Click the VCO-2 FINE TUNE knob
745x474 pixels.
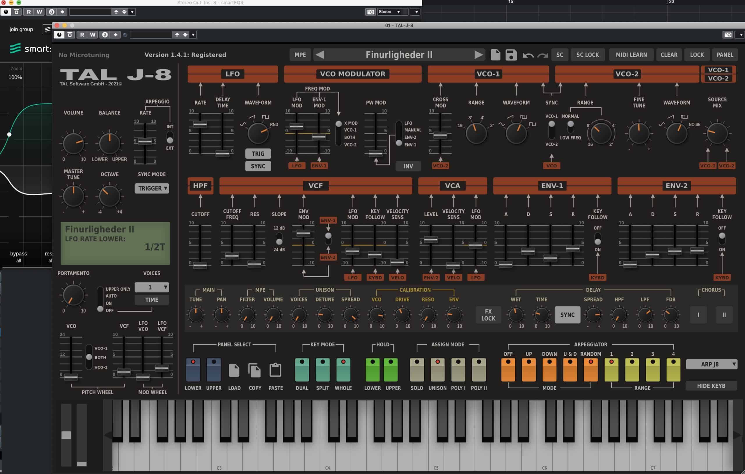pos(638,133)
